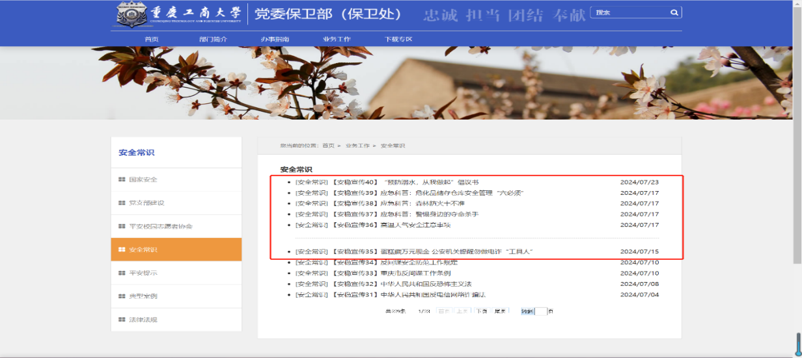Click grid icon beside 平安校园志愿者协会

(x=122, y=226)
